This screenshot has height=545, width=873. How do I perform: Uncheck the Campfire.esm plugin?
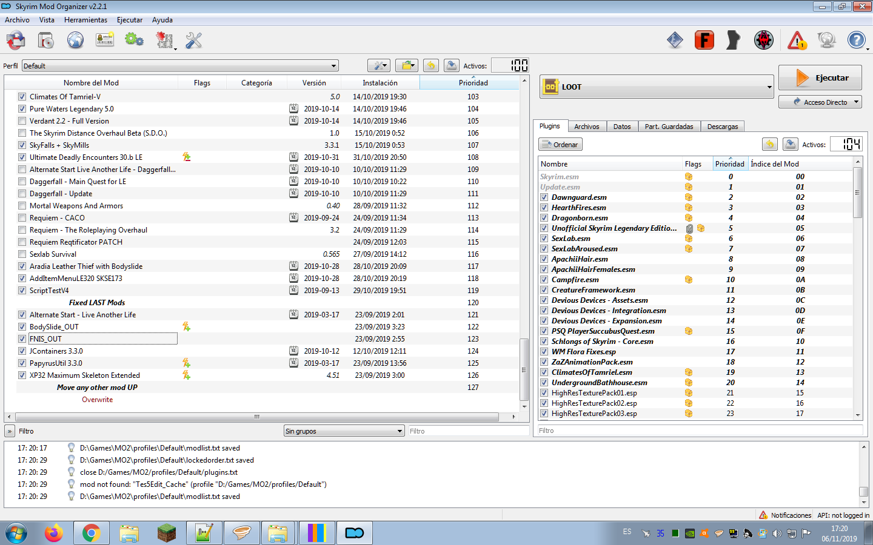click(544, 280)
